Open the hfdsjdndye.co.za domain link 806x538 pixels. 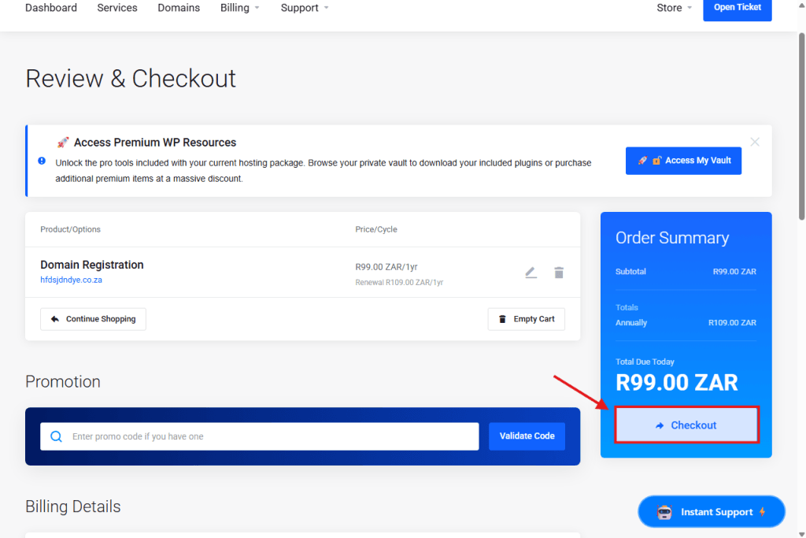tap(72, 280)
